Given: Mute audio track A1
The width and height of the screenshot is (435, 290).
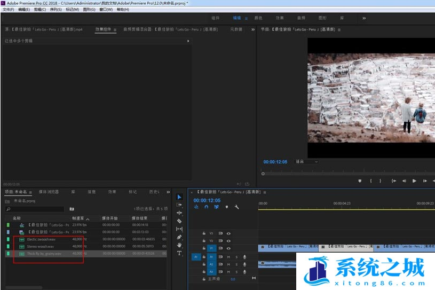Looking at the screenshot, I should coord(228,257).
